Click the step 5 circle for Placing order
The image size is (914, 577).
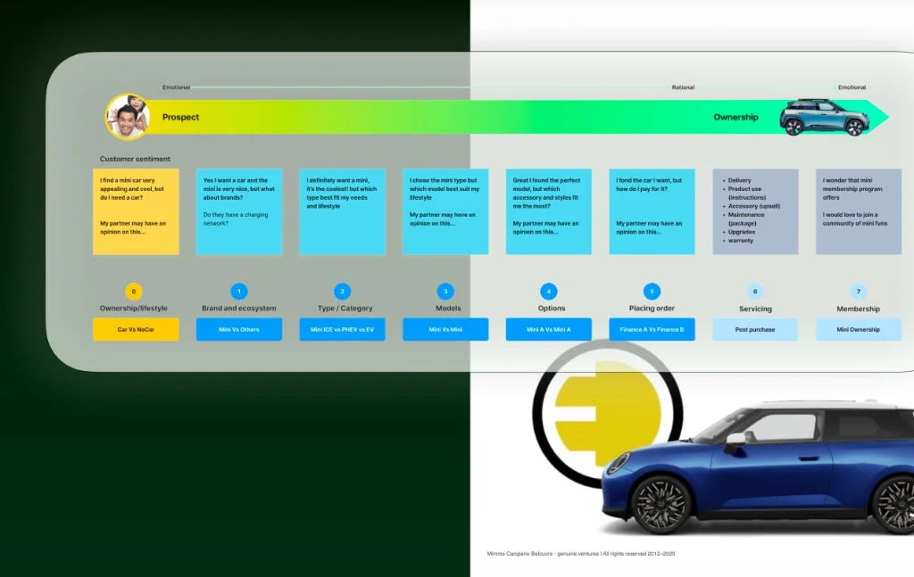point(652,291)
